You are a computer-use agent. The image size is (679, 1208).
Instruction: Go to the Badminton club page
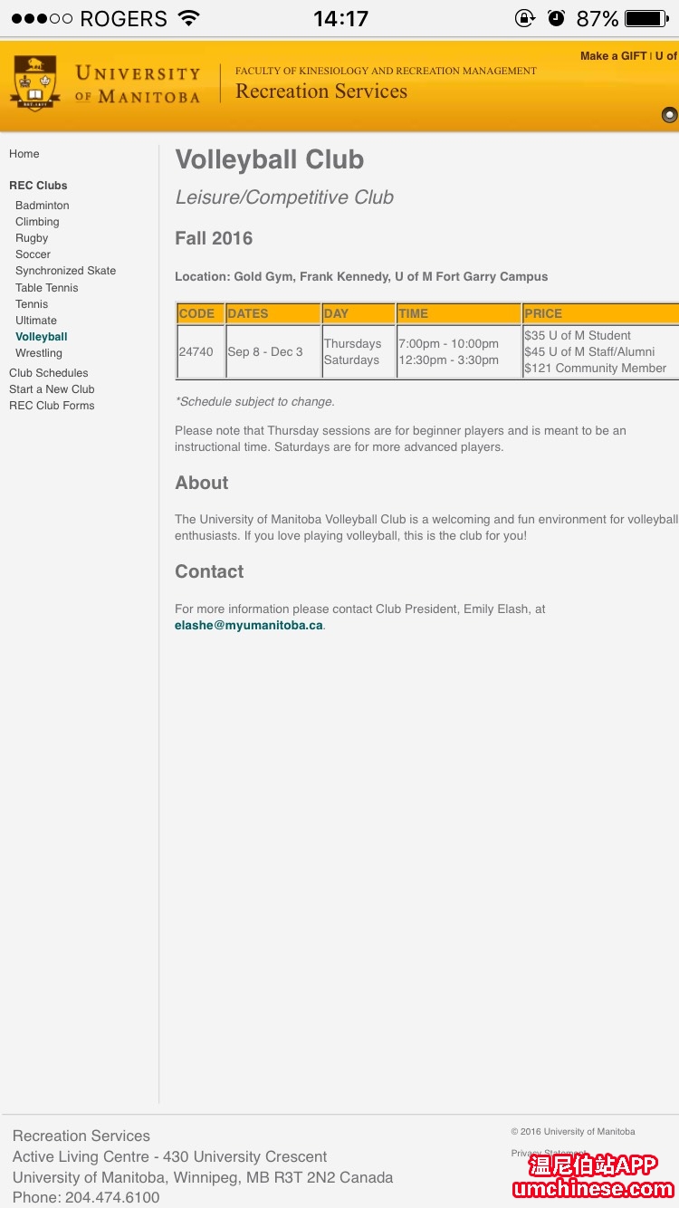pos(43,206)
